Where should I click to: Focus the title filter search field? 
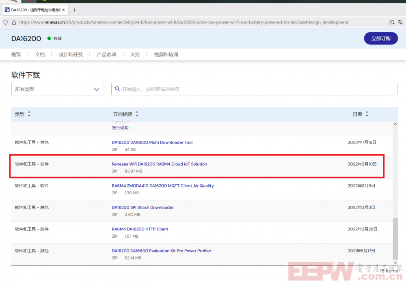[x=255, y=89]
